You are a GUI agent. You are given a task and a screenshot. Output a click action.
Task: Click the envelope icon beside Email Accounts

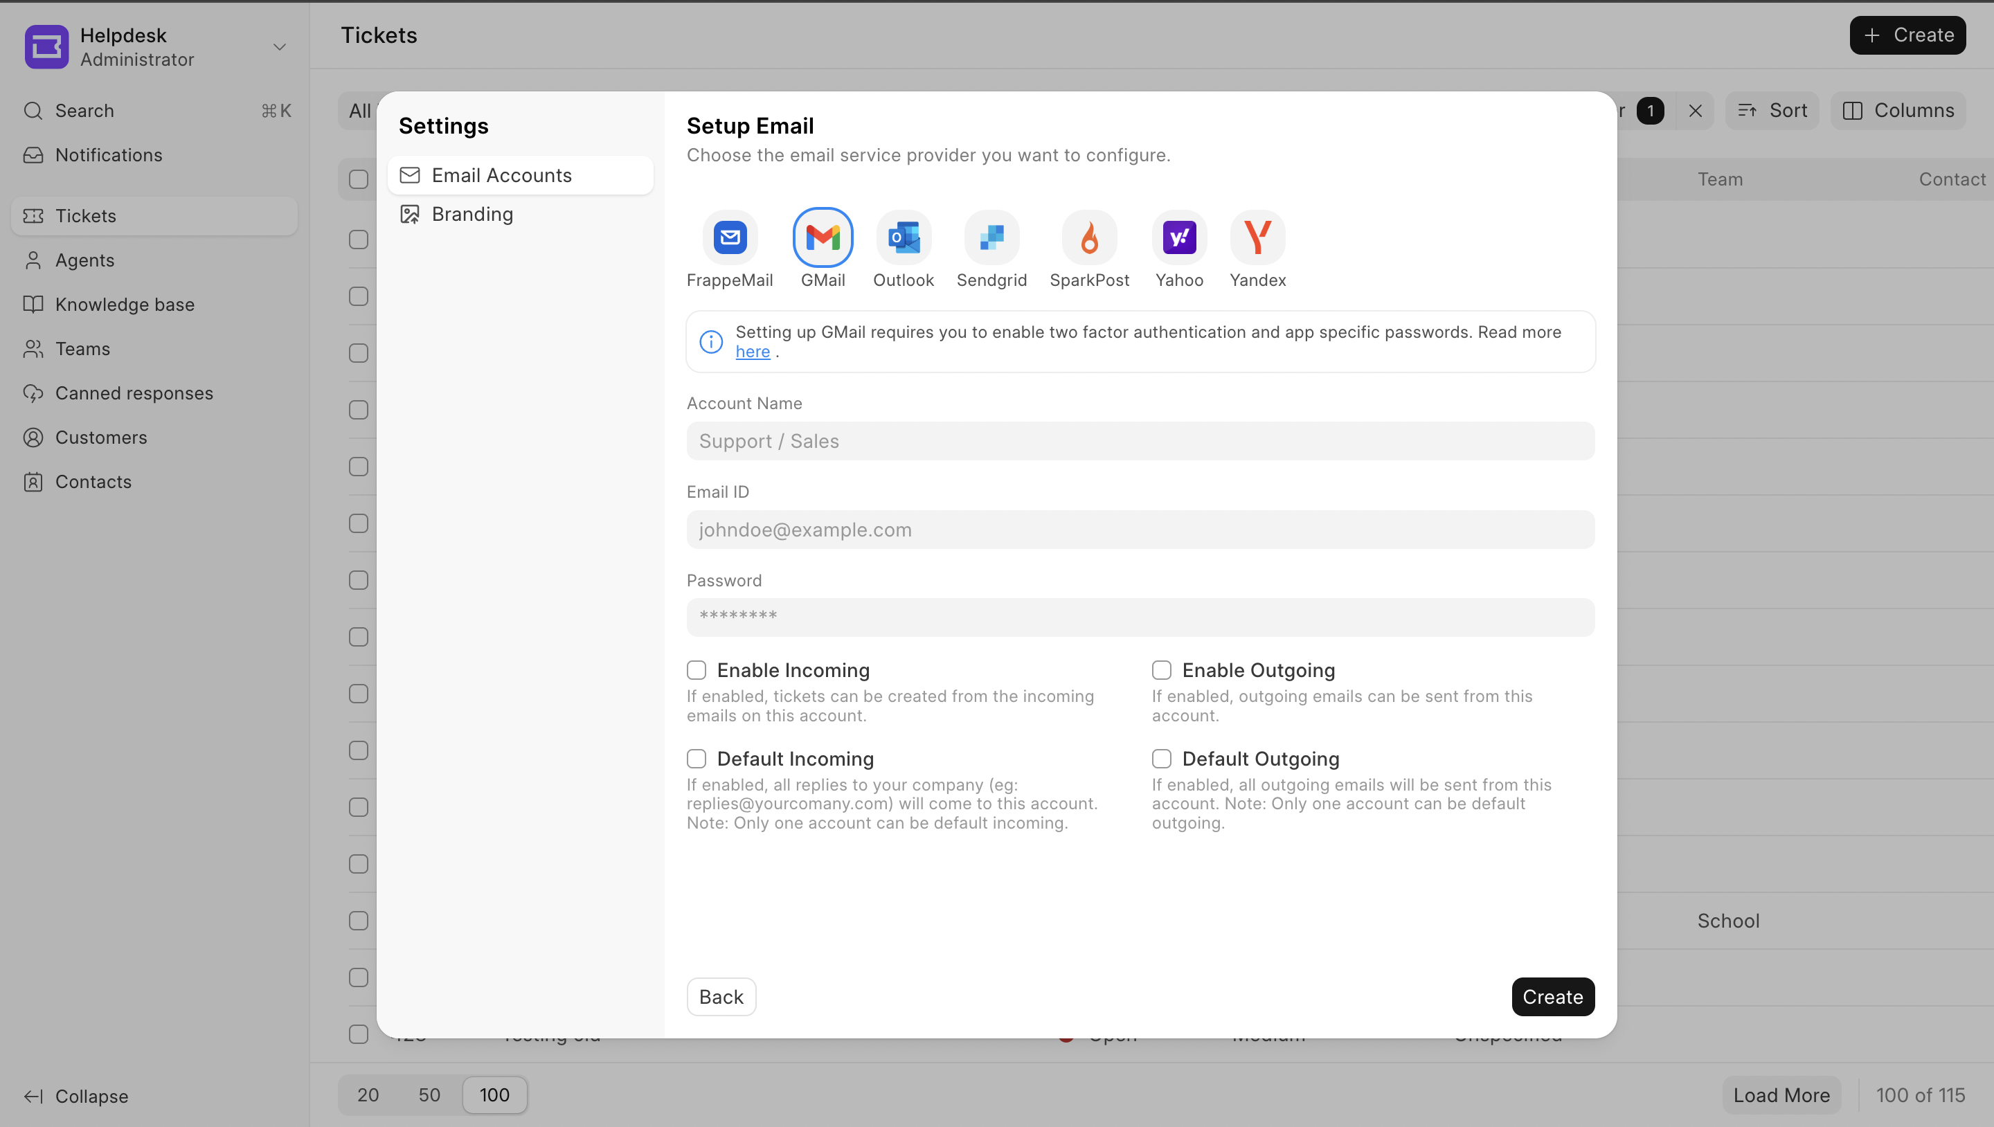pos(409,176)
